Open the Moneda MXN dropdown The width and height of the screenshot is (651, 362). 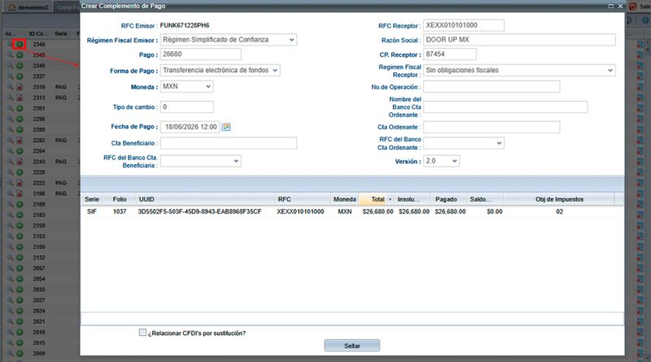[x=187, y=86]
